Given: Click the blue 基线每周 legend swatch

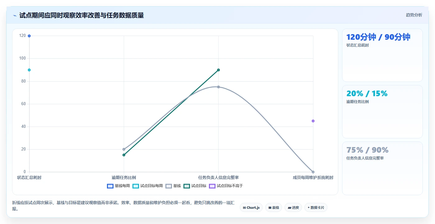Looking at the screenshot, I should coord(110,186).
